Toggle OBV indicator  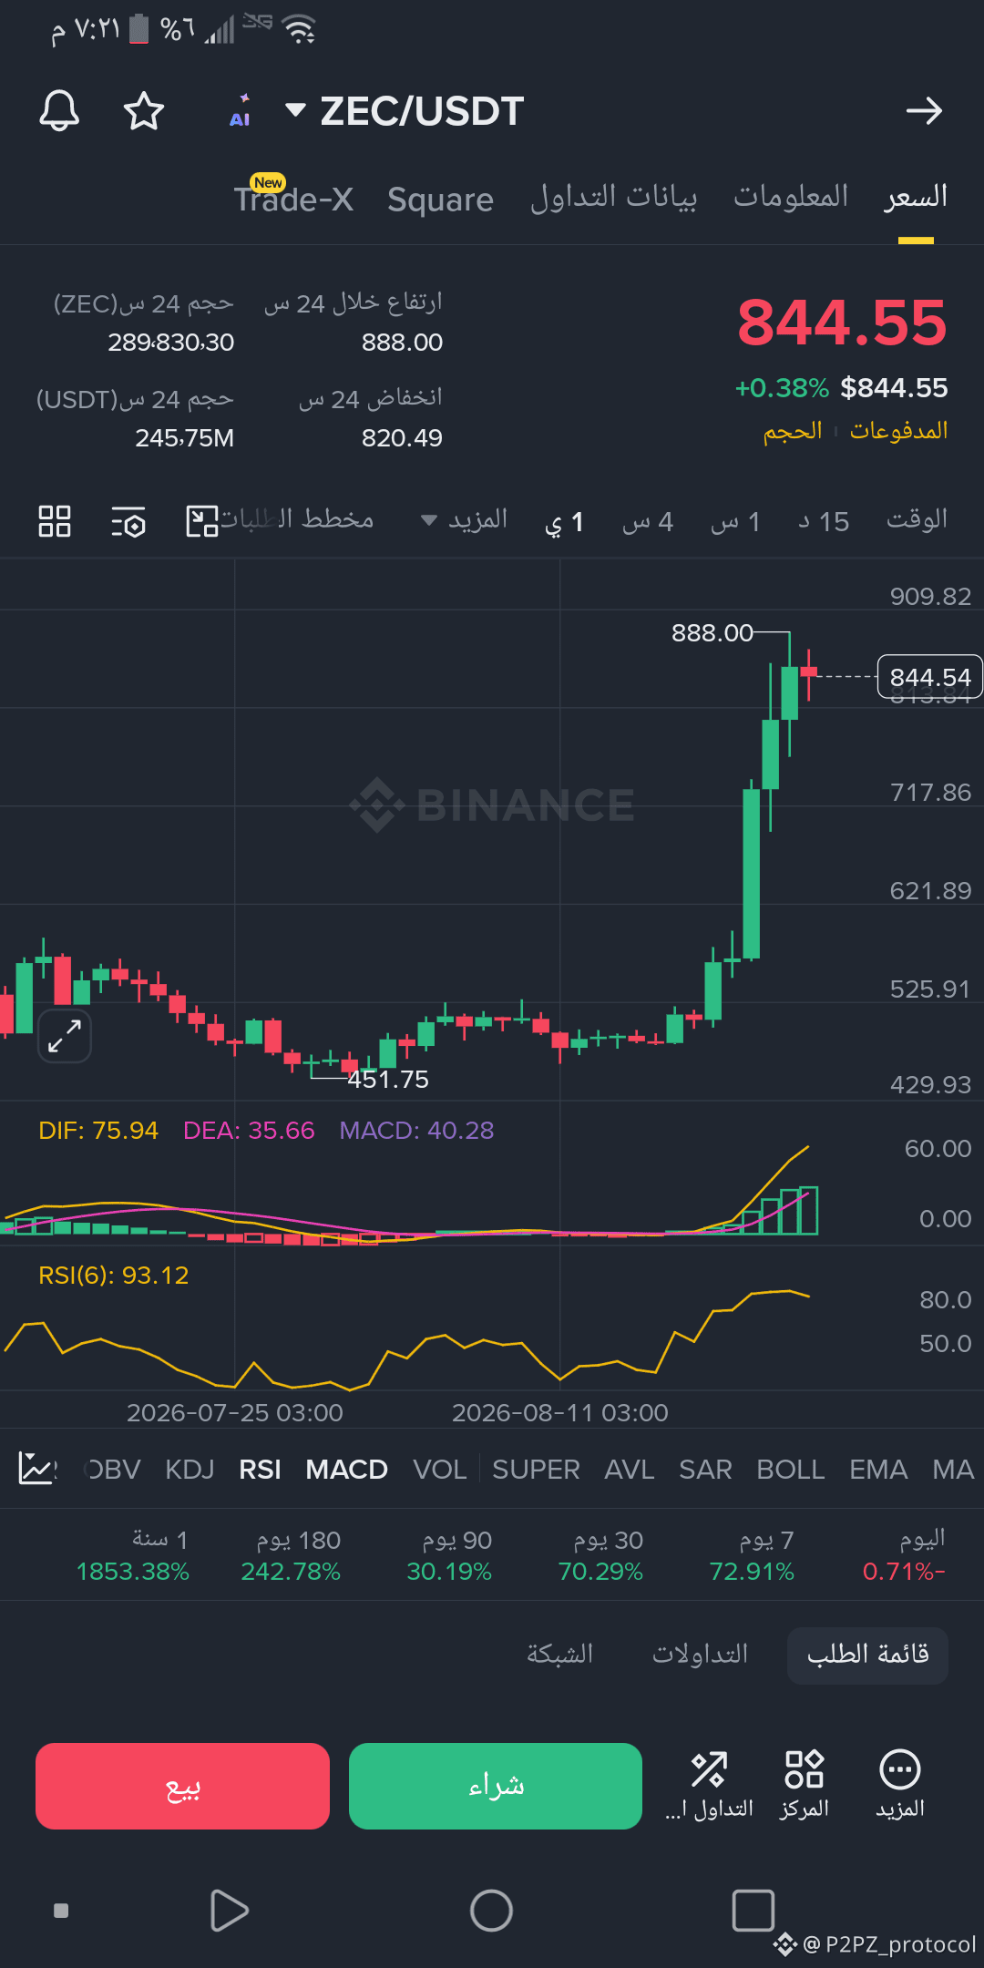[x=113, y=1470]
